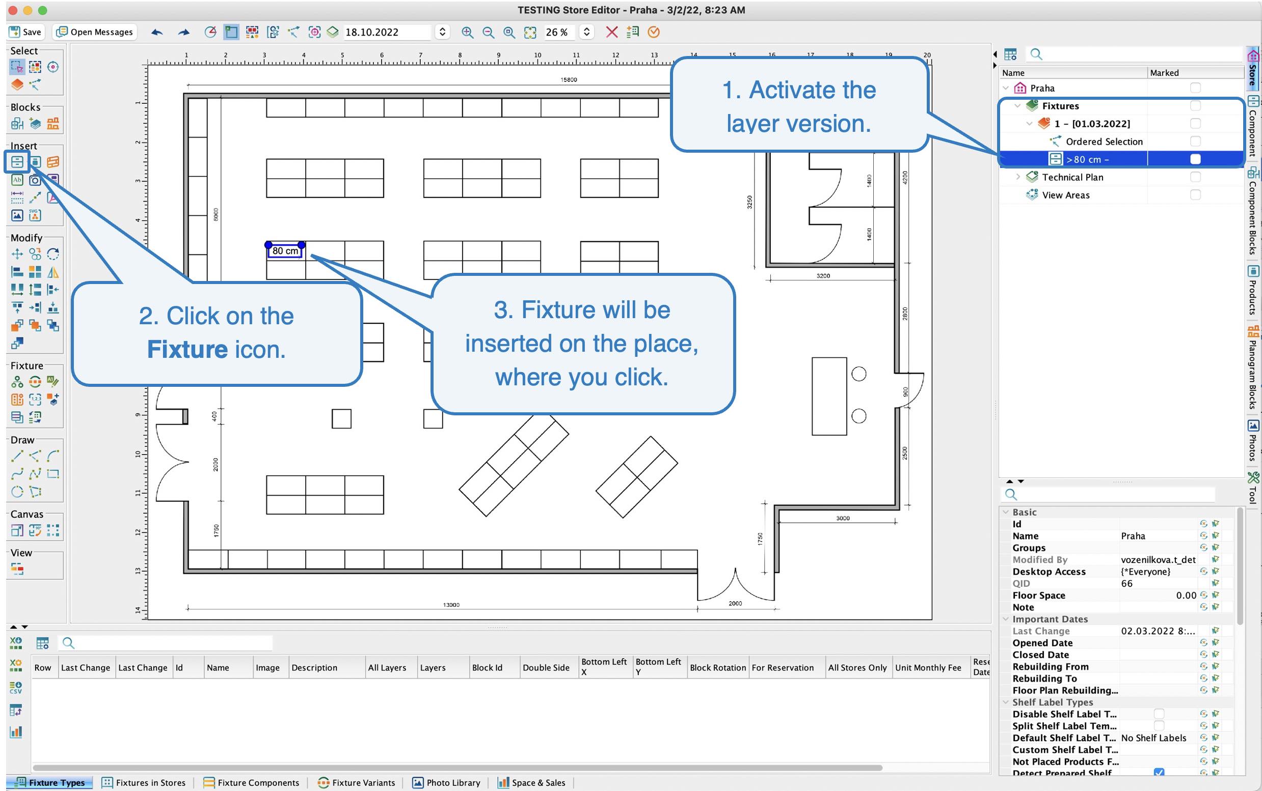Select the straight line tool in Draw group
The height and width of the screenshot is (791, 1262).
click(x=17, y=456)
